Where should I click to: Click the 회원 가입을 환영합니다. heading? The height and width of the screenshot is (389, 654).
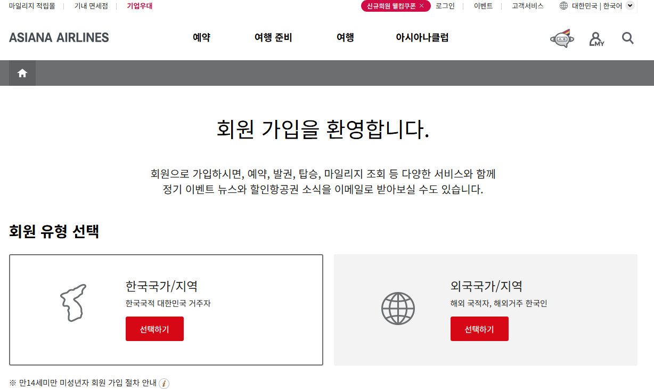tap(323, 129)
